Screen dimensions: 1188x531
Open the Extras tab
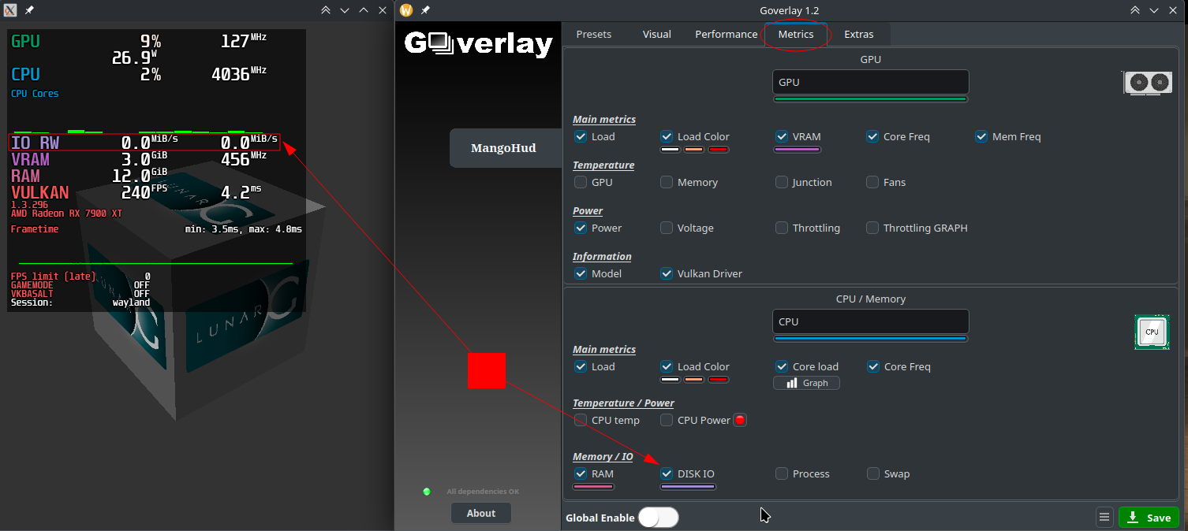click(x=859, y=34)
